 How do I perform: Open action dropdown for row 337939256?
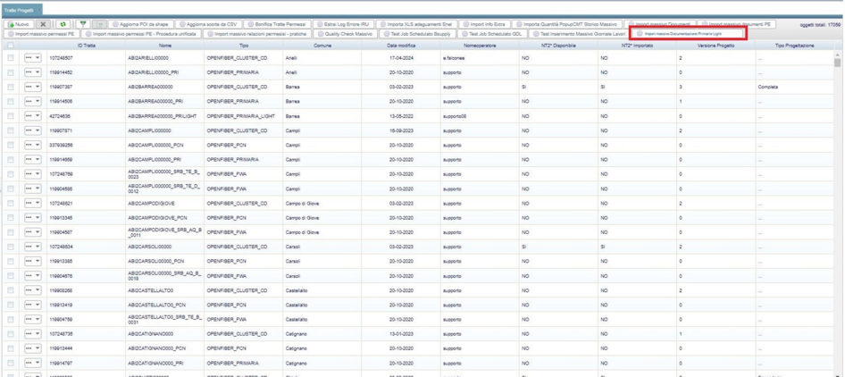pyautogui.click(x=33, y=145)
